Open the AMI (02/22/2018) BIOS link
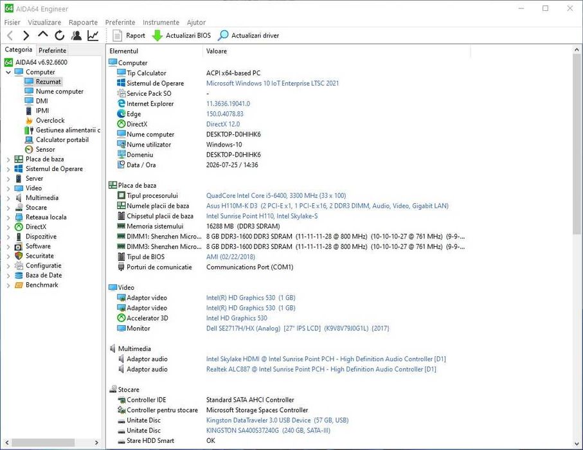The height and width of the screenshot is (450, 583). (x=231, y=257)
